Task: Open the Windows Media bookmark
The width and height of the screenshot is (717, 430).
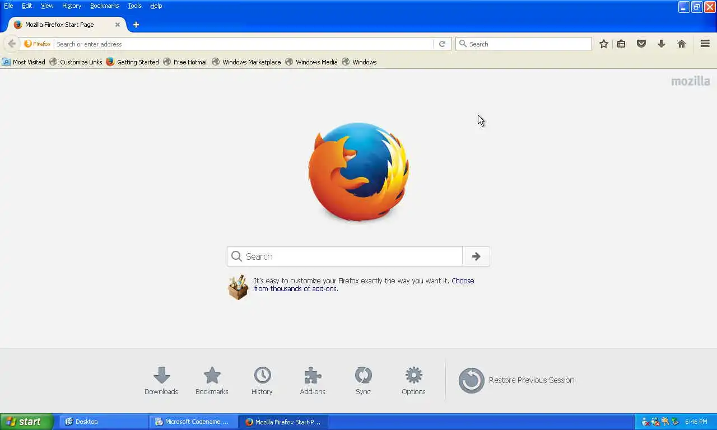Action: [311, 62]
